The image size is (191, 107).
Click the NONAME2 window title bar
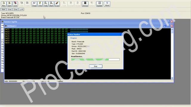(x=89, y=26)
